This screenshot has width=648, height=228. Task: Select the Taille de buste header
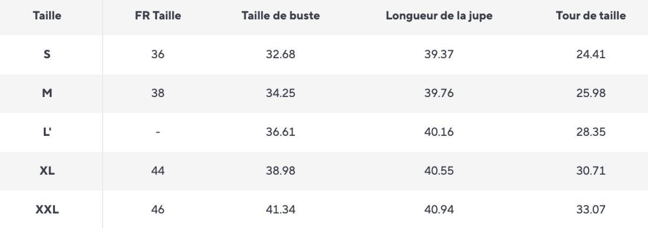pyautogui.click(x=280, y=16)
